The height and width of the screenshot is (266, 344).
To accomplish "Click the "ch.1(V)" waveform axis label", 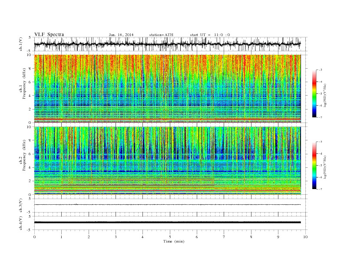I will [x=21, y=44].
